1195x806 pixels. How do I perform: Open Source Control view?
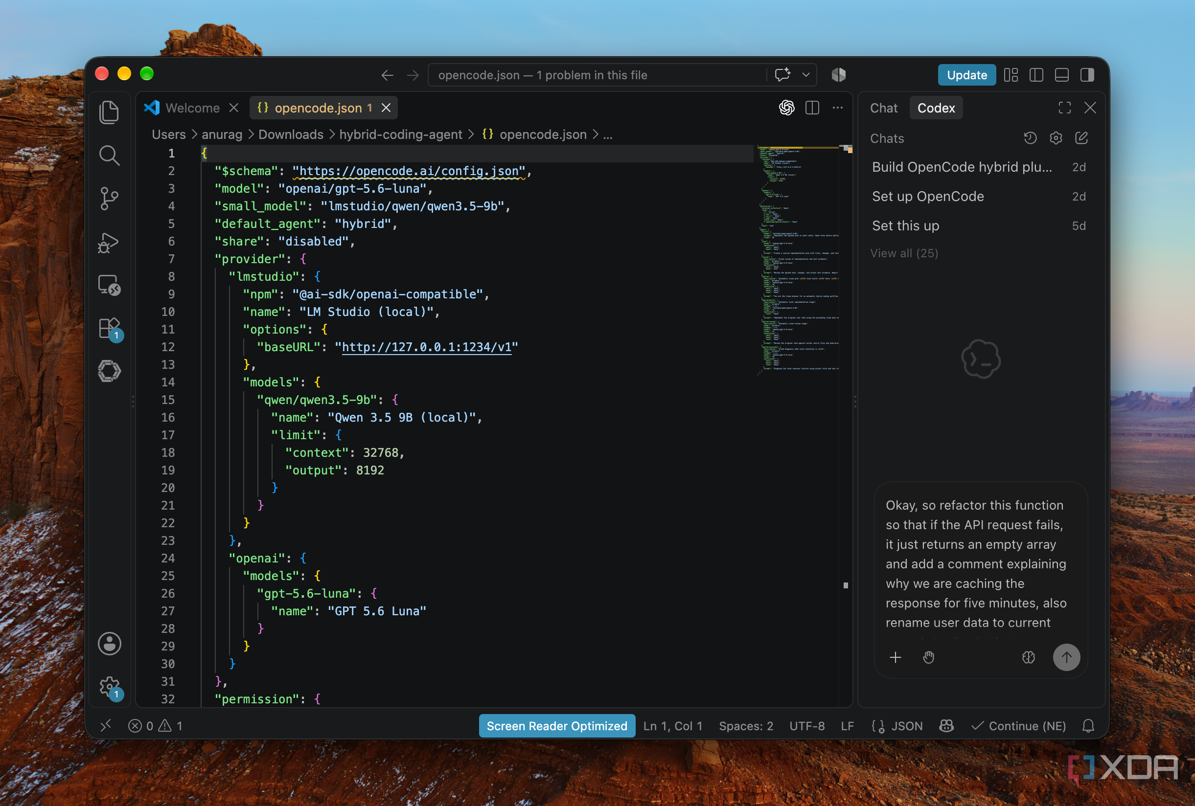(109, 199)
